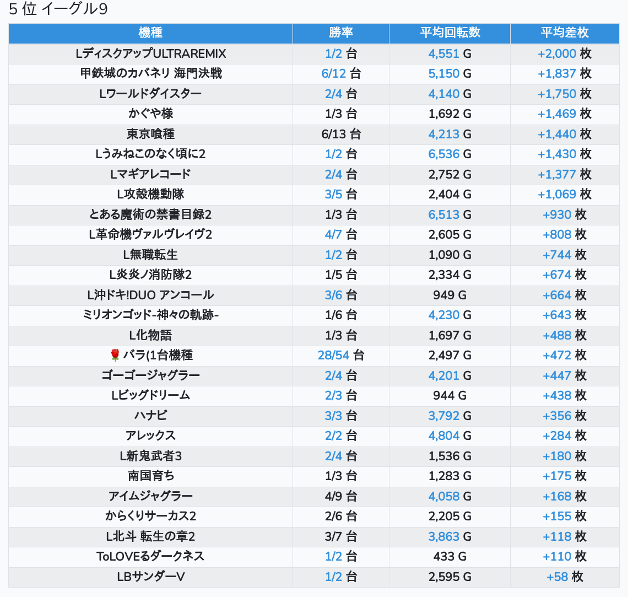628x597 pixels.
Task: Click win rate 28/54 台 in バラ row
Action: pos(341,356)
